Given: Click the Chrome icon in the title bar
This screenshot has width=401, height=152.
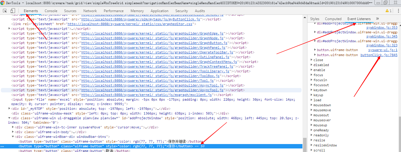Looking at the screenshot, I should [x=3, y=3].
